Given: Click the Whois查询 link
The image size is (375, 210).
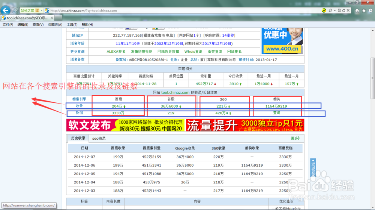Looking at the screenshot, I should coord(193,52).
